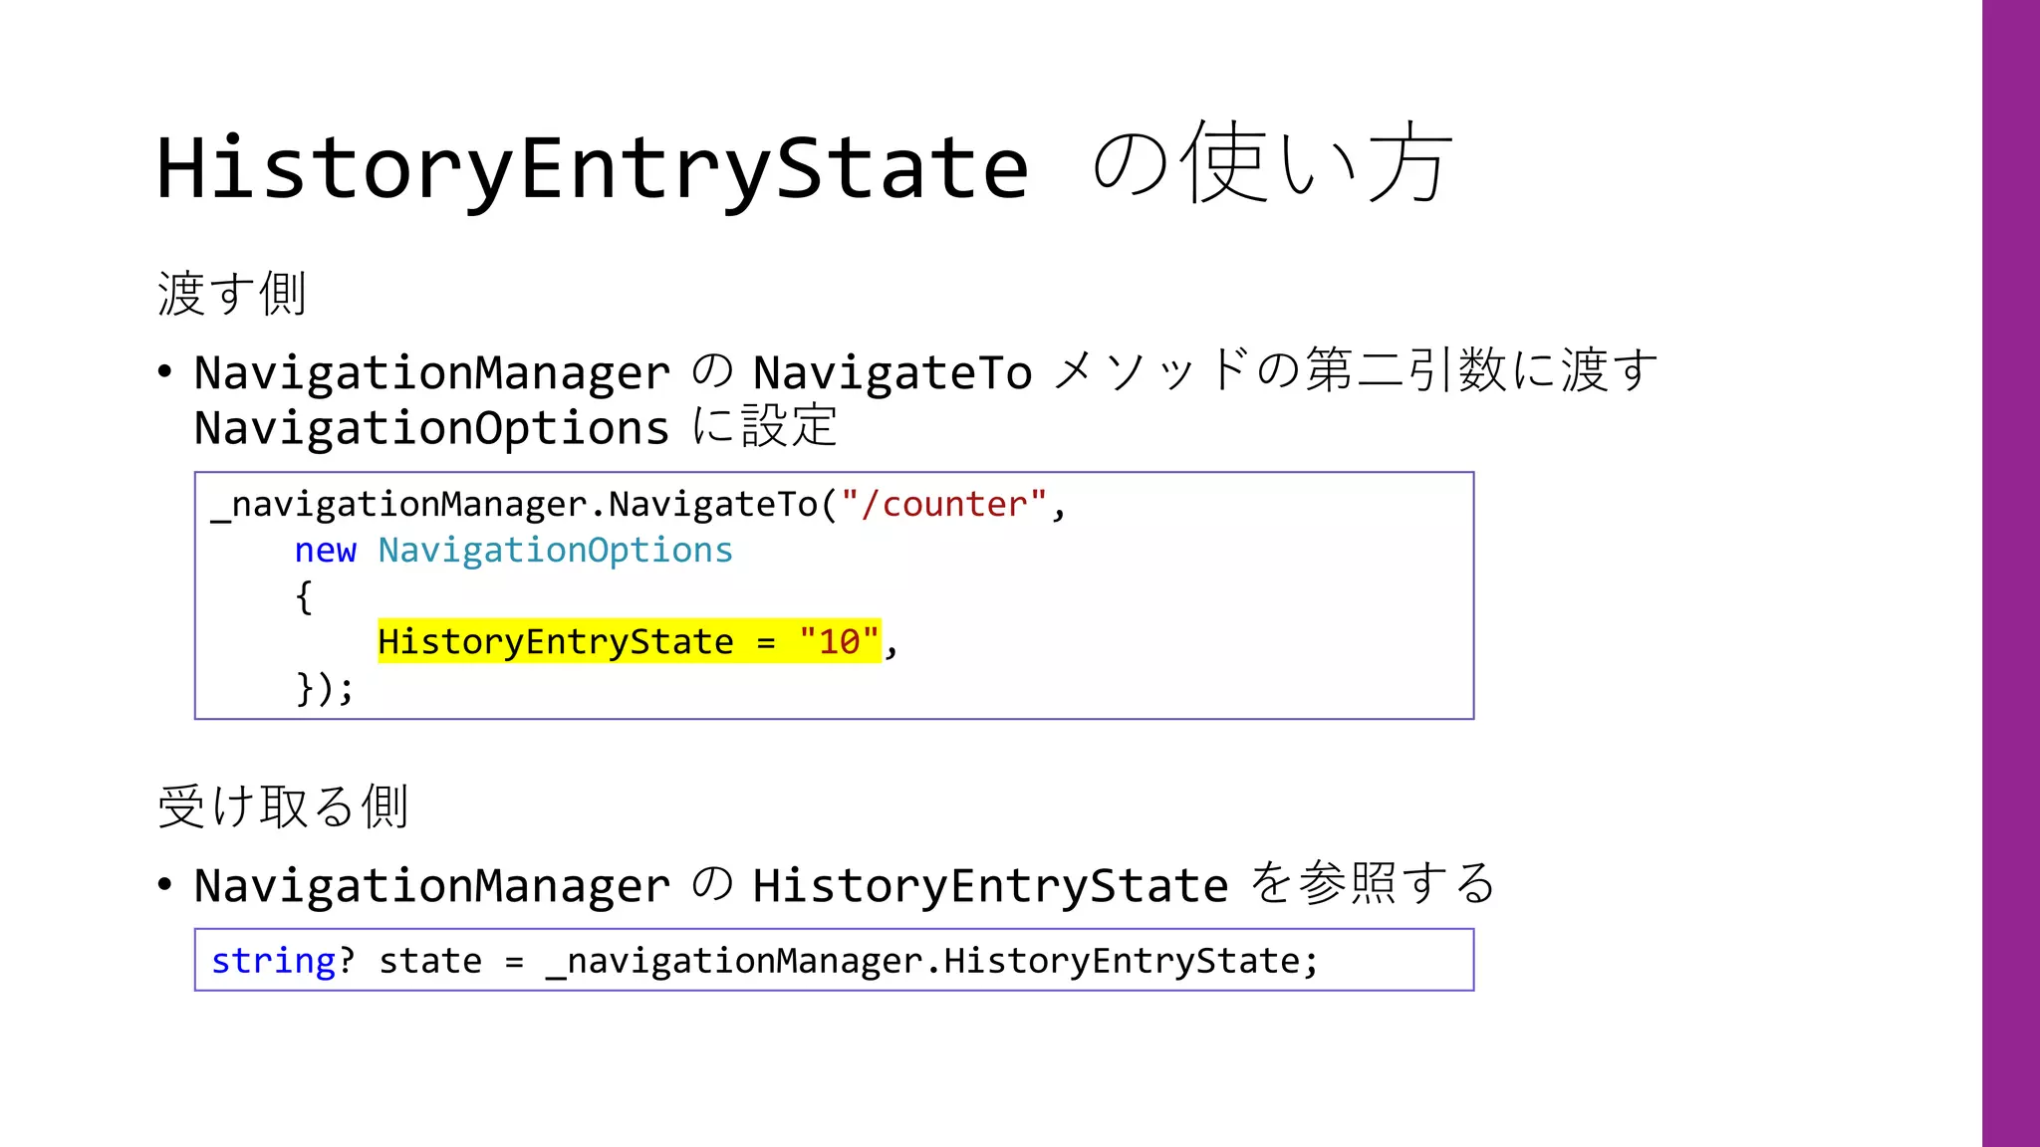
Task: Select the heading "受け取る側"
Action: [283, 805]
